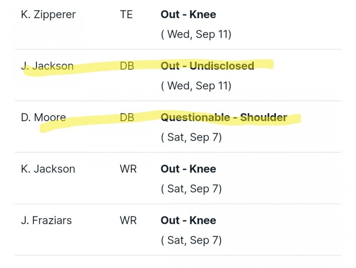Click Sat, Sep 7 date under J. Fraziars
Image resolution: width=356 pixels, height=268 pixels.
tap(192, 240)
